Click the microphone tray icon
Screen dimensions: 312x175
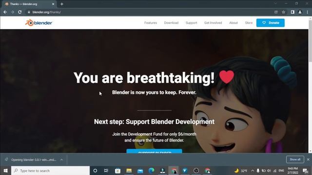click(x=258, y=171)
